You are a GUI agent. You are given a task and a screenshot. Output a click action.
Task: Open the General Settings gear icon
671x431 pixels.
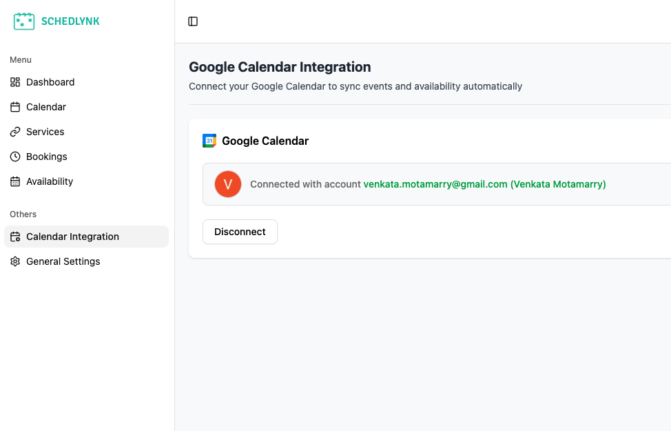(15, 261)
